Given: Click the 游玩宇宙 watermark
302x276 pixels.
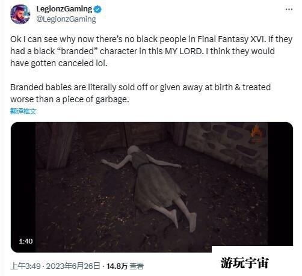Looking at the screenshot, I should pyautogui.click(x=244, y=263).
